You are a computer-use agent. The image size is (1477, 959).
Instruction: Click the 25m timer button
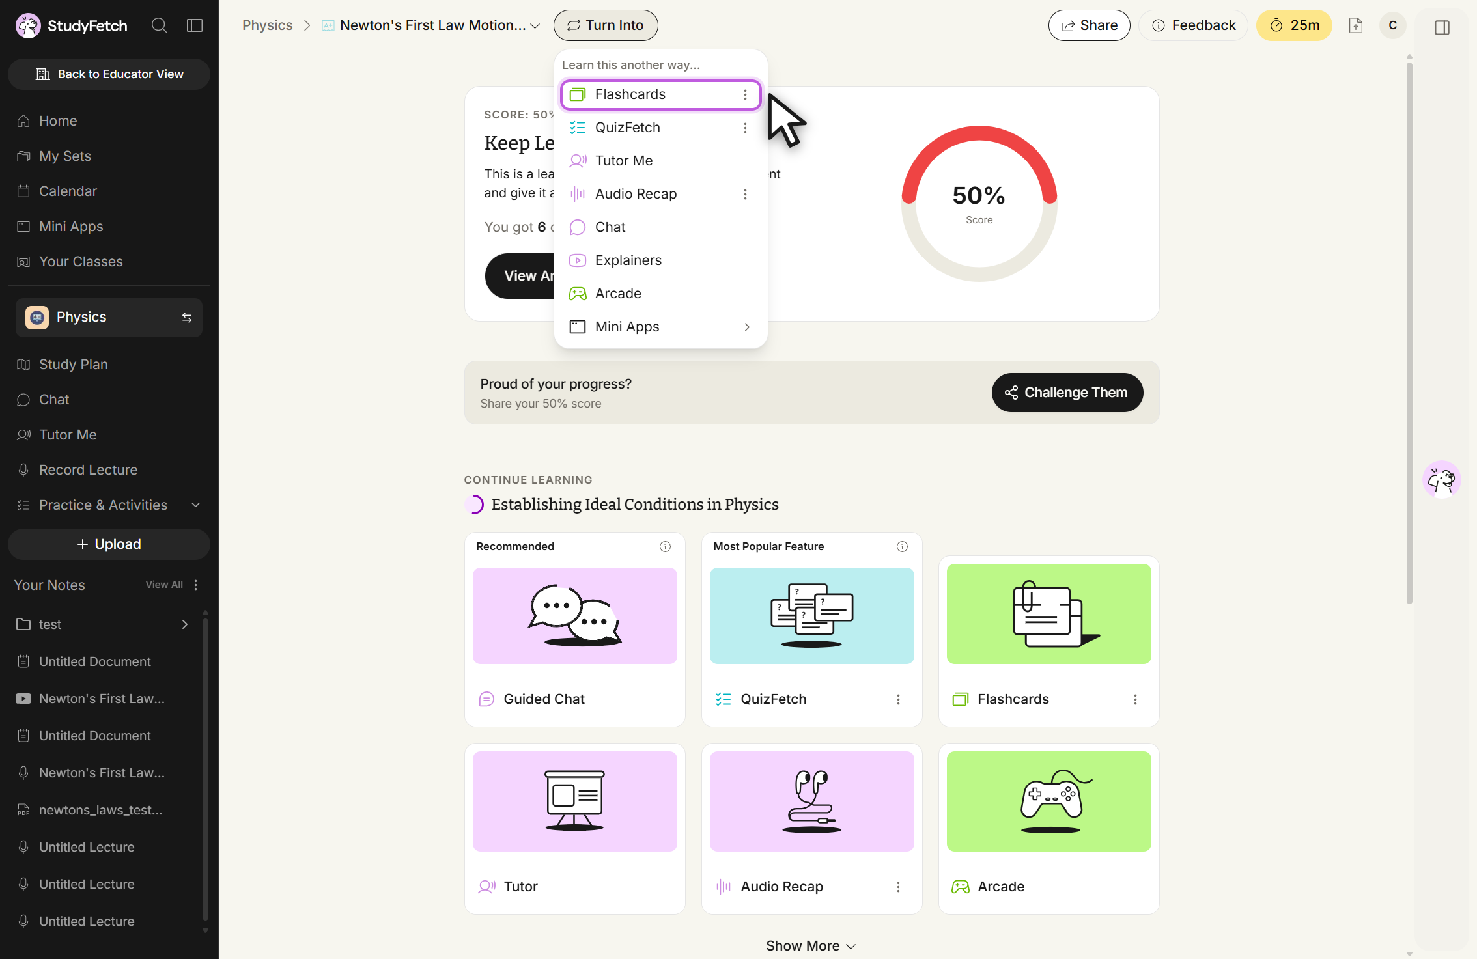coord(1294,25)
